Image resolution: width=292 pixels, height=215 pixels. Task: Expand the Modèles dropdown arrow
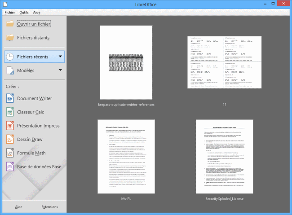pos(60,70)
